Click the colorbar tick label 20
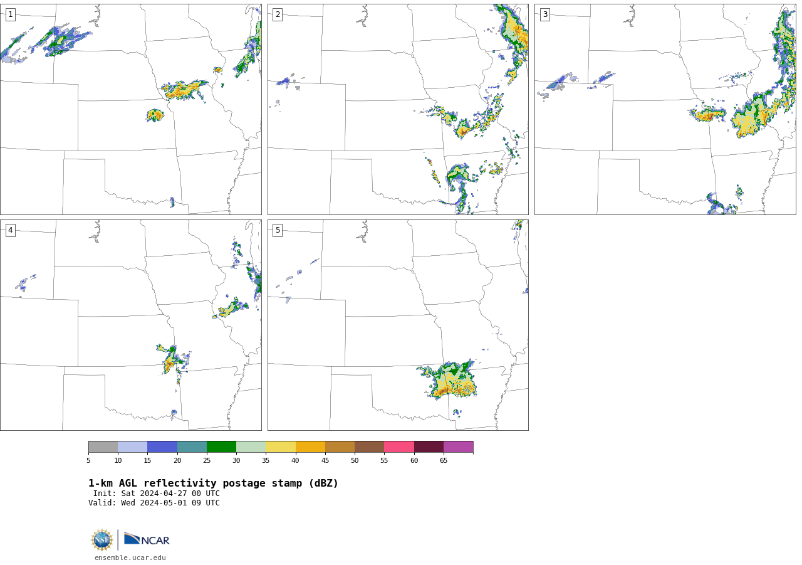This screenshot has width=802, height=565. coord(177,461)
